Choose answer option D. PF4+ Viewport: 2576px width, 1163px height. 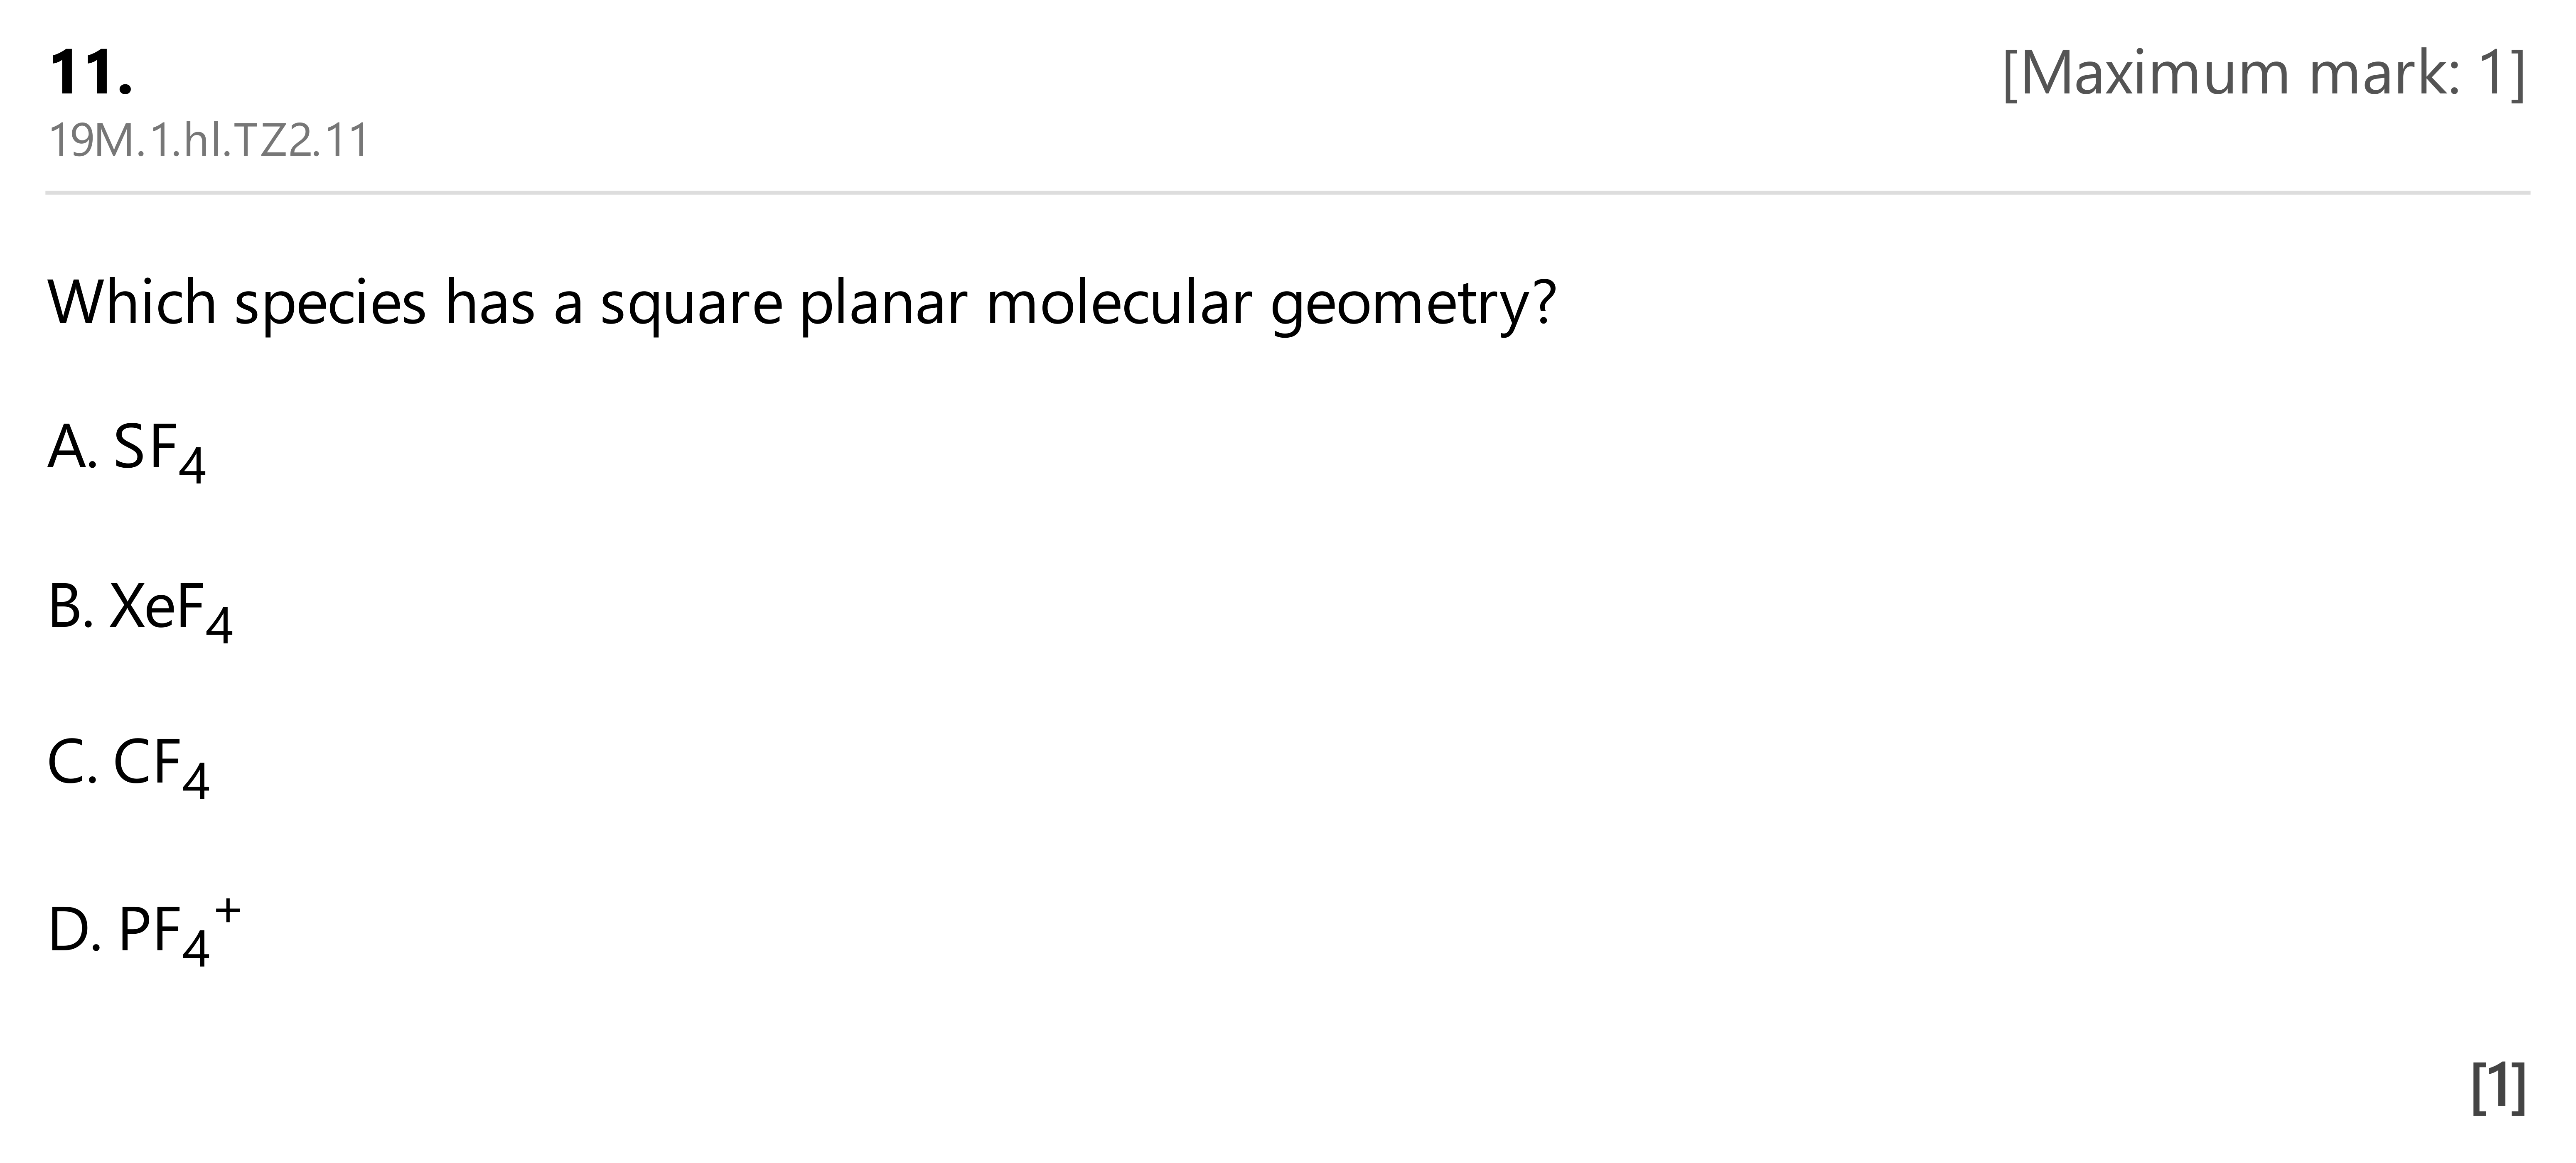144,931
